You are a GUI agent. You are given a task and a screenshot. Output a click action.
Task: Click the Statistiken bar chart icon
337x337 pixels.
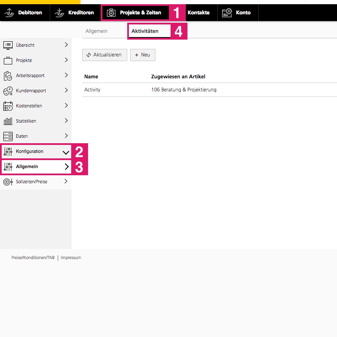(8, 121)
